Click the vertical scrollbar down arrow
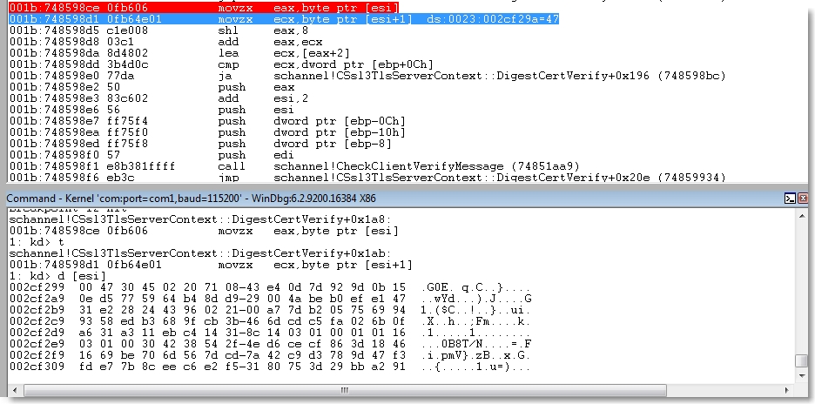Screen dimensions: 815x404 click(x=801, y=375)
